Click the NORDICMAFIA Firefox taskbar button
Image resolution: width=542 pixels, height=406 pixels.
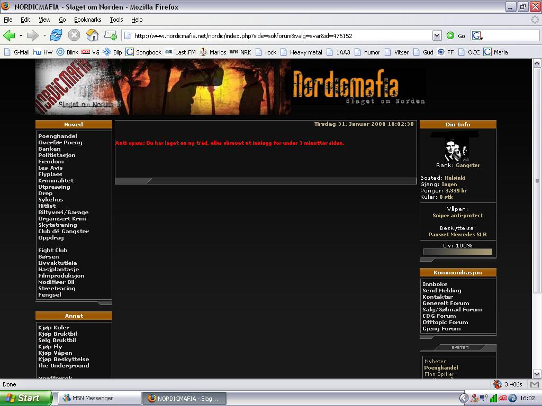click(184, 398)
